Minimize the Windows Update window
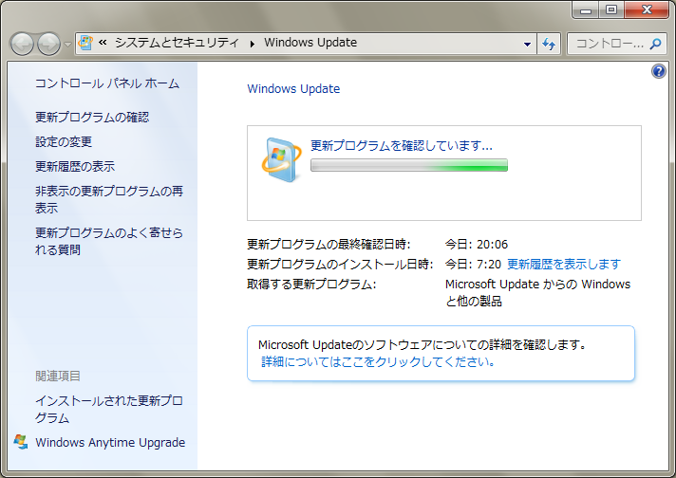The width and height of the screenshot is (676, 478). tap(586, 9)
